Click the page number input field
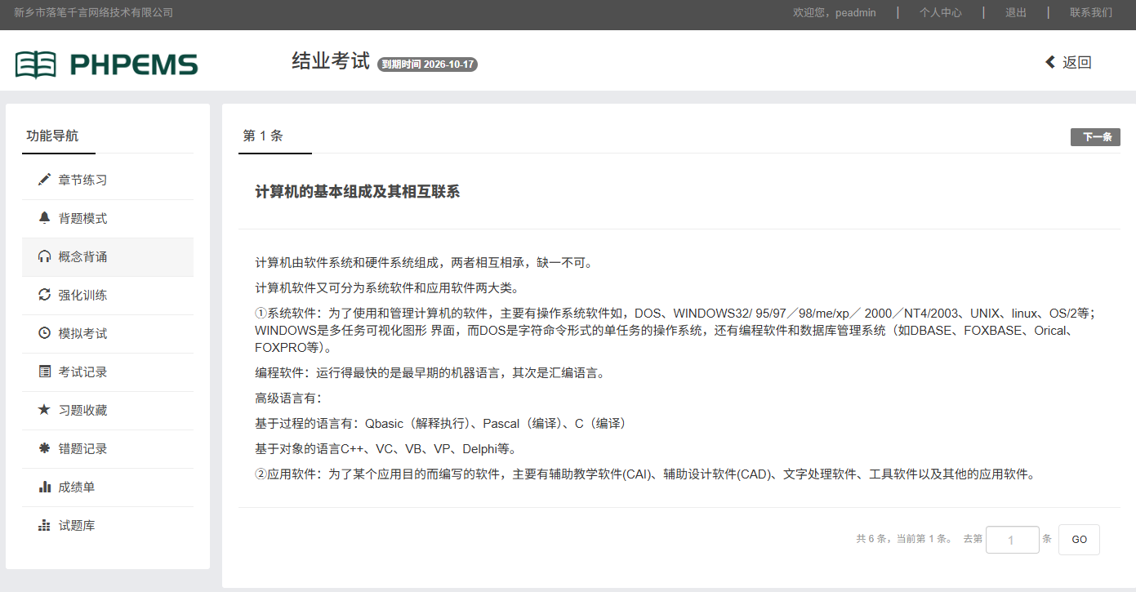1136x592 pixels. click(1012, 540)
